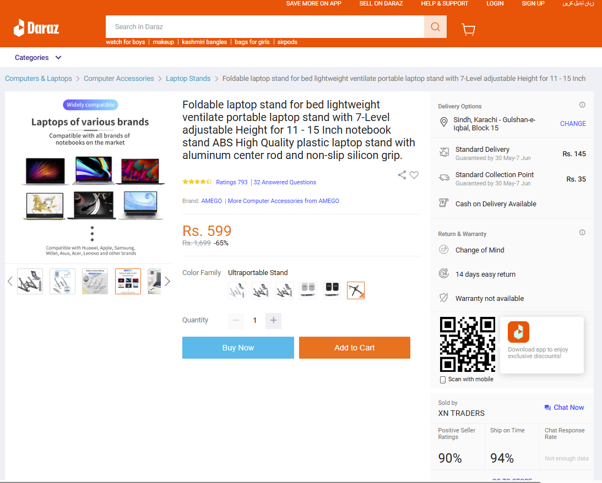Click the Warranty not available shield icon

(x=443, y=298)
